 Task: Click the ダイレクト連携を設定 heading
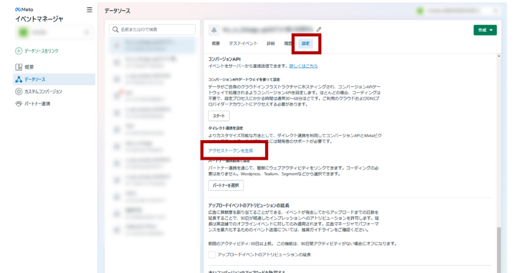coord(226,128)
